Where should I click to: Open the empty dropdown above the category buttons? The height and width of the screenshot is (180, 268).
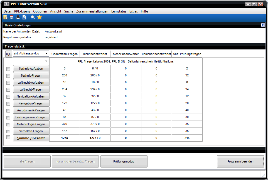coord(46,61)
